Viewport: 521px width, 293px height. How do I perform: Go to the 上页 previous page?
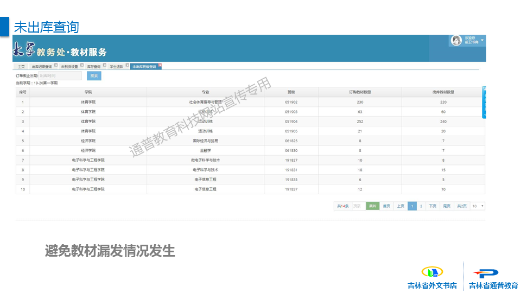[401, 206]
